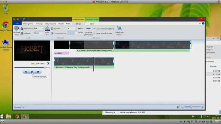Change thumbnail size icon in status bar
The image size is (221, 124).
(178, 107)
